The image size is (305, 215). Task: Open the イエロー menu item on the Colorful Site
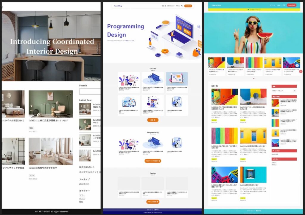pos(279,5)
